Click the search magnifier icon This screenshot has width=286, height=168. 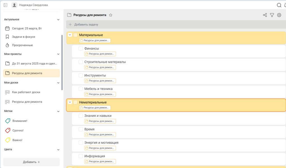(279, 5)
